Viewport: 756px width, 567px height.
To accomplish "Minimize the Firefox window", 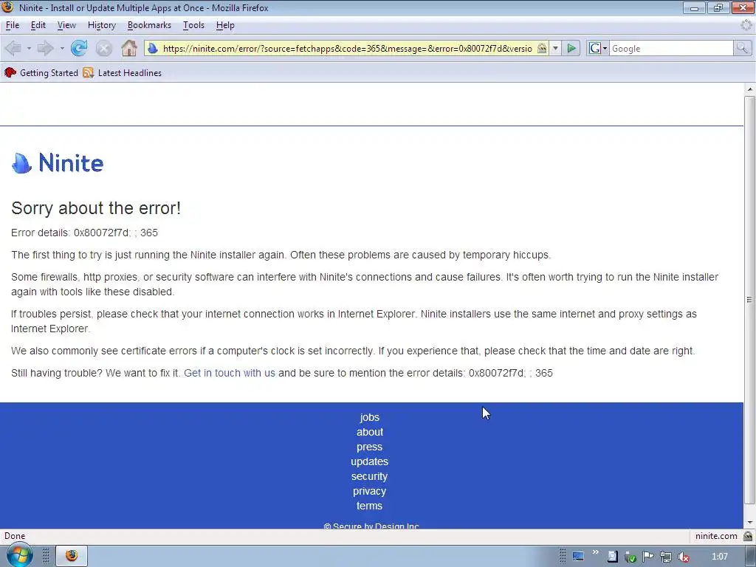I will click(694, 7).
